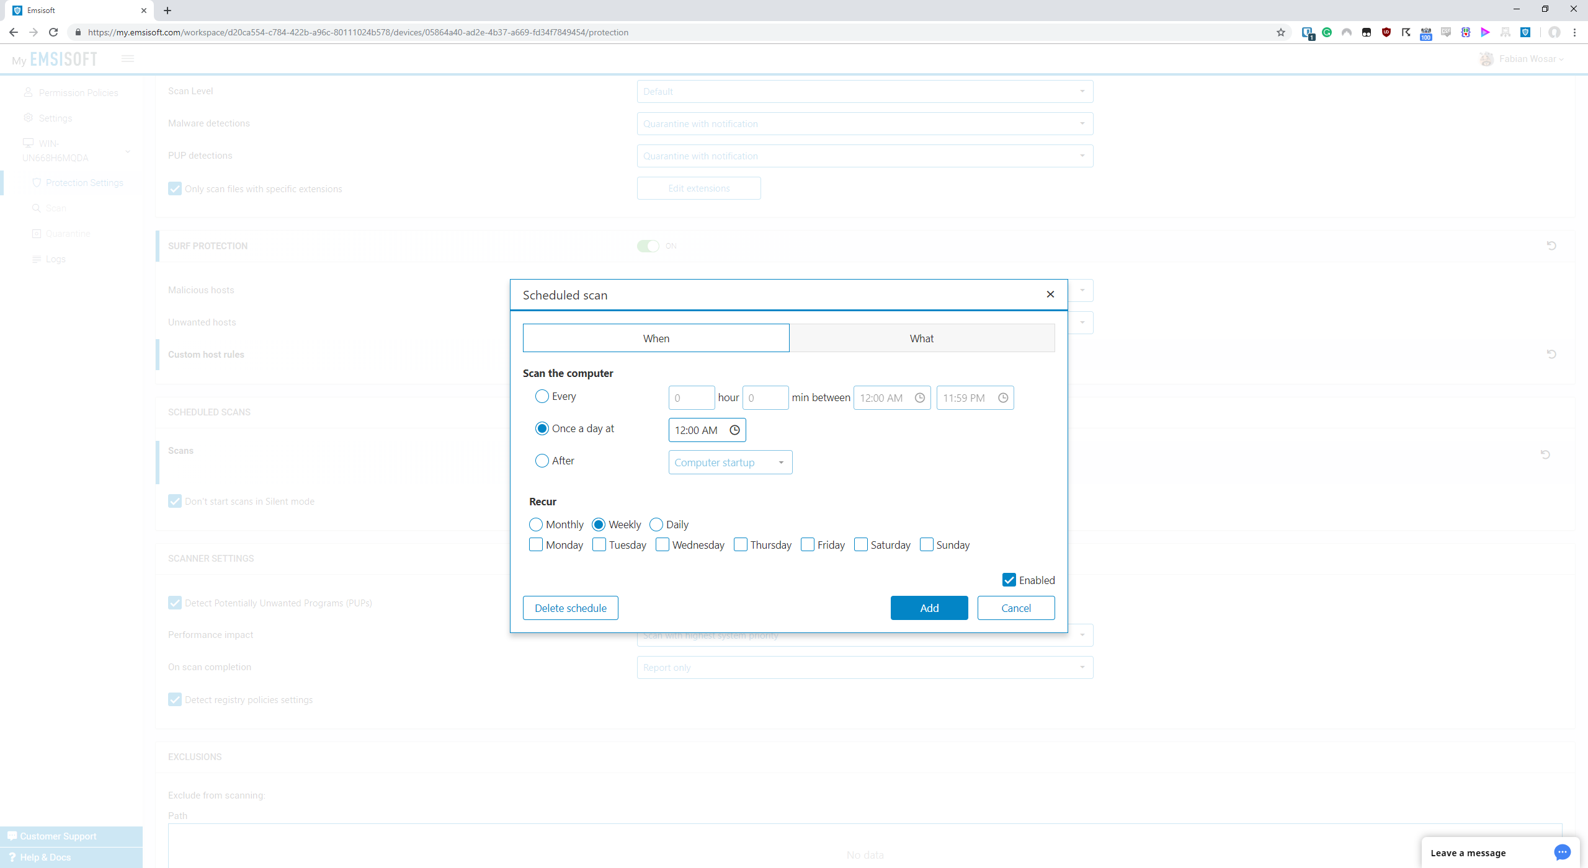
Task: Click the clock icon in the 12:00 AM between field
Action: tap(920, 398)
